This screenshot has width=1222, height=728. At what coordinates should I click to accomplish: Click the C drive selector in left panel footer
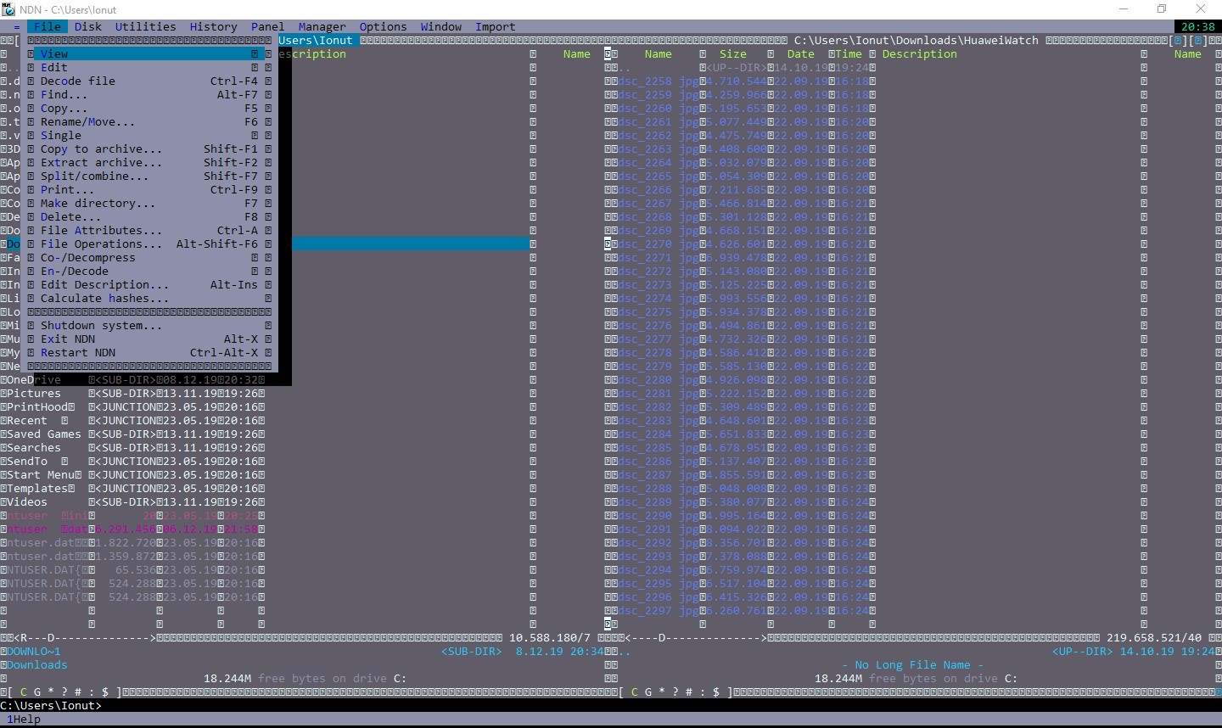pos(24,692)
